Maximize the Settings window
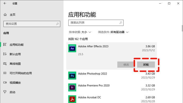183x103 pixels. tap(169, 3)
